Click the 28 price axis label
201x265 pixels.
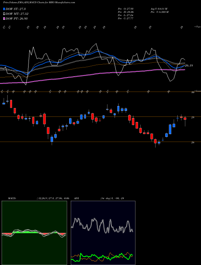click(193, 118)
